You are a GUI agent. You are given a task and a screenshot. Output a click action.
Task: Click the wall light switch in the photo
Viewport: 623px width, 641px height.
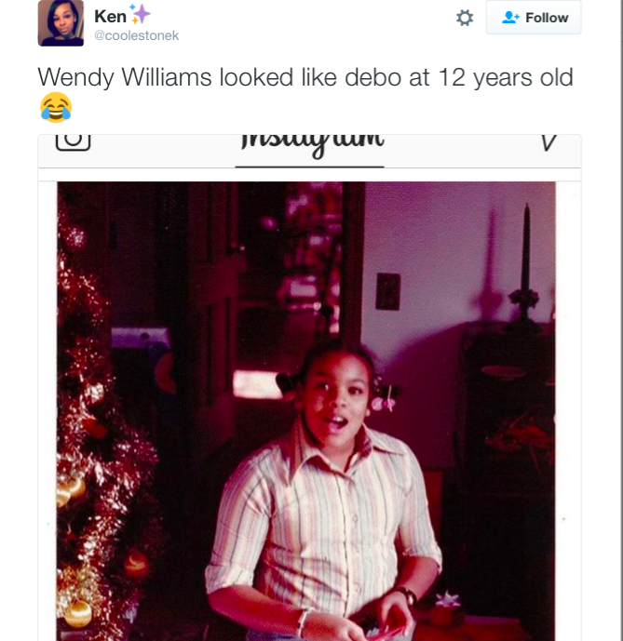(x=387, y=291)
